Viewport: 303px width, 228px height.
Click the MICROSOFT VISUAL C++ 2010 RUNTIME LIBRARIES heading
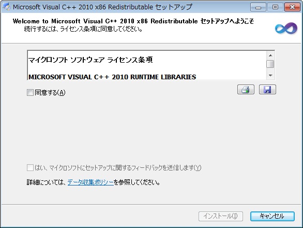point(112,77)
